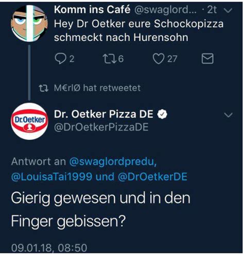This screenshot has height=255, width=244.
Task: Click M€rlØ hat retweetet label
Action: (97, 88)
